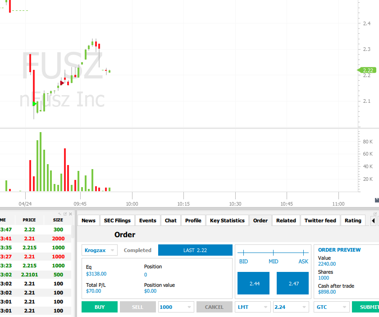Image resolution: width=379 pixels, height=317 pixels.
Task: Expand the Krogzax account dropdown
Action: 99,250
